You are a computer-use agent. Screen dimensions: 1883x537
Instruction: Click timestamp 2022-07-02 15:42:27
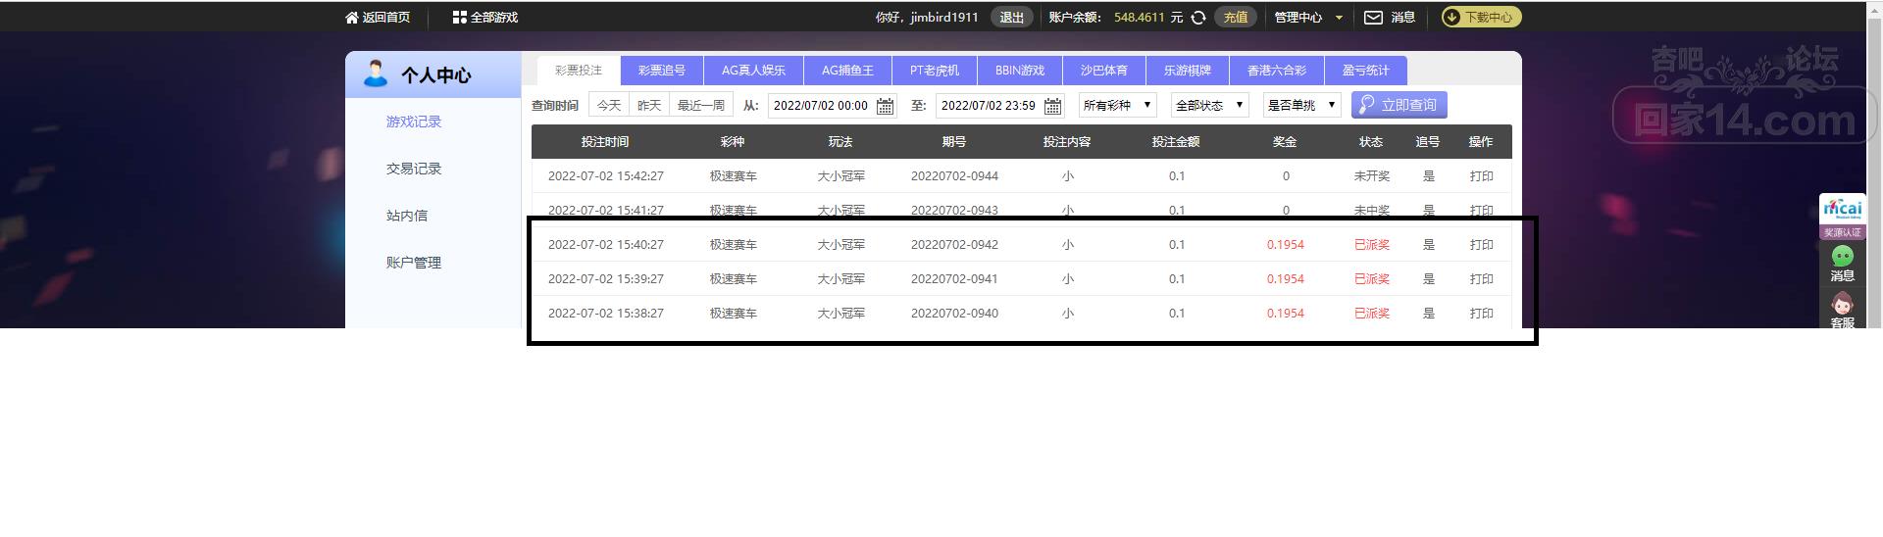click(606, 176)
